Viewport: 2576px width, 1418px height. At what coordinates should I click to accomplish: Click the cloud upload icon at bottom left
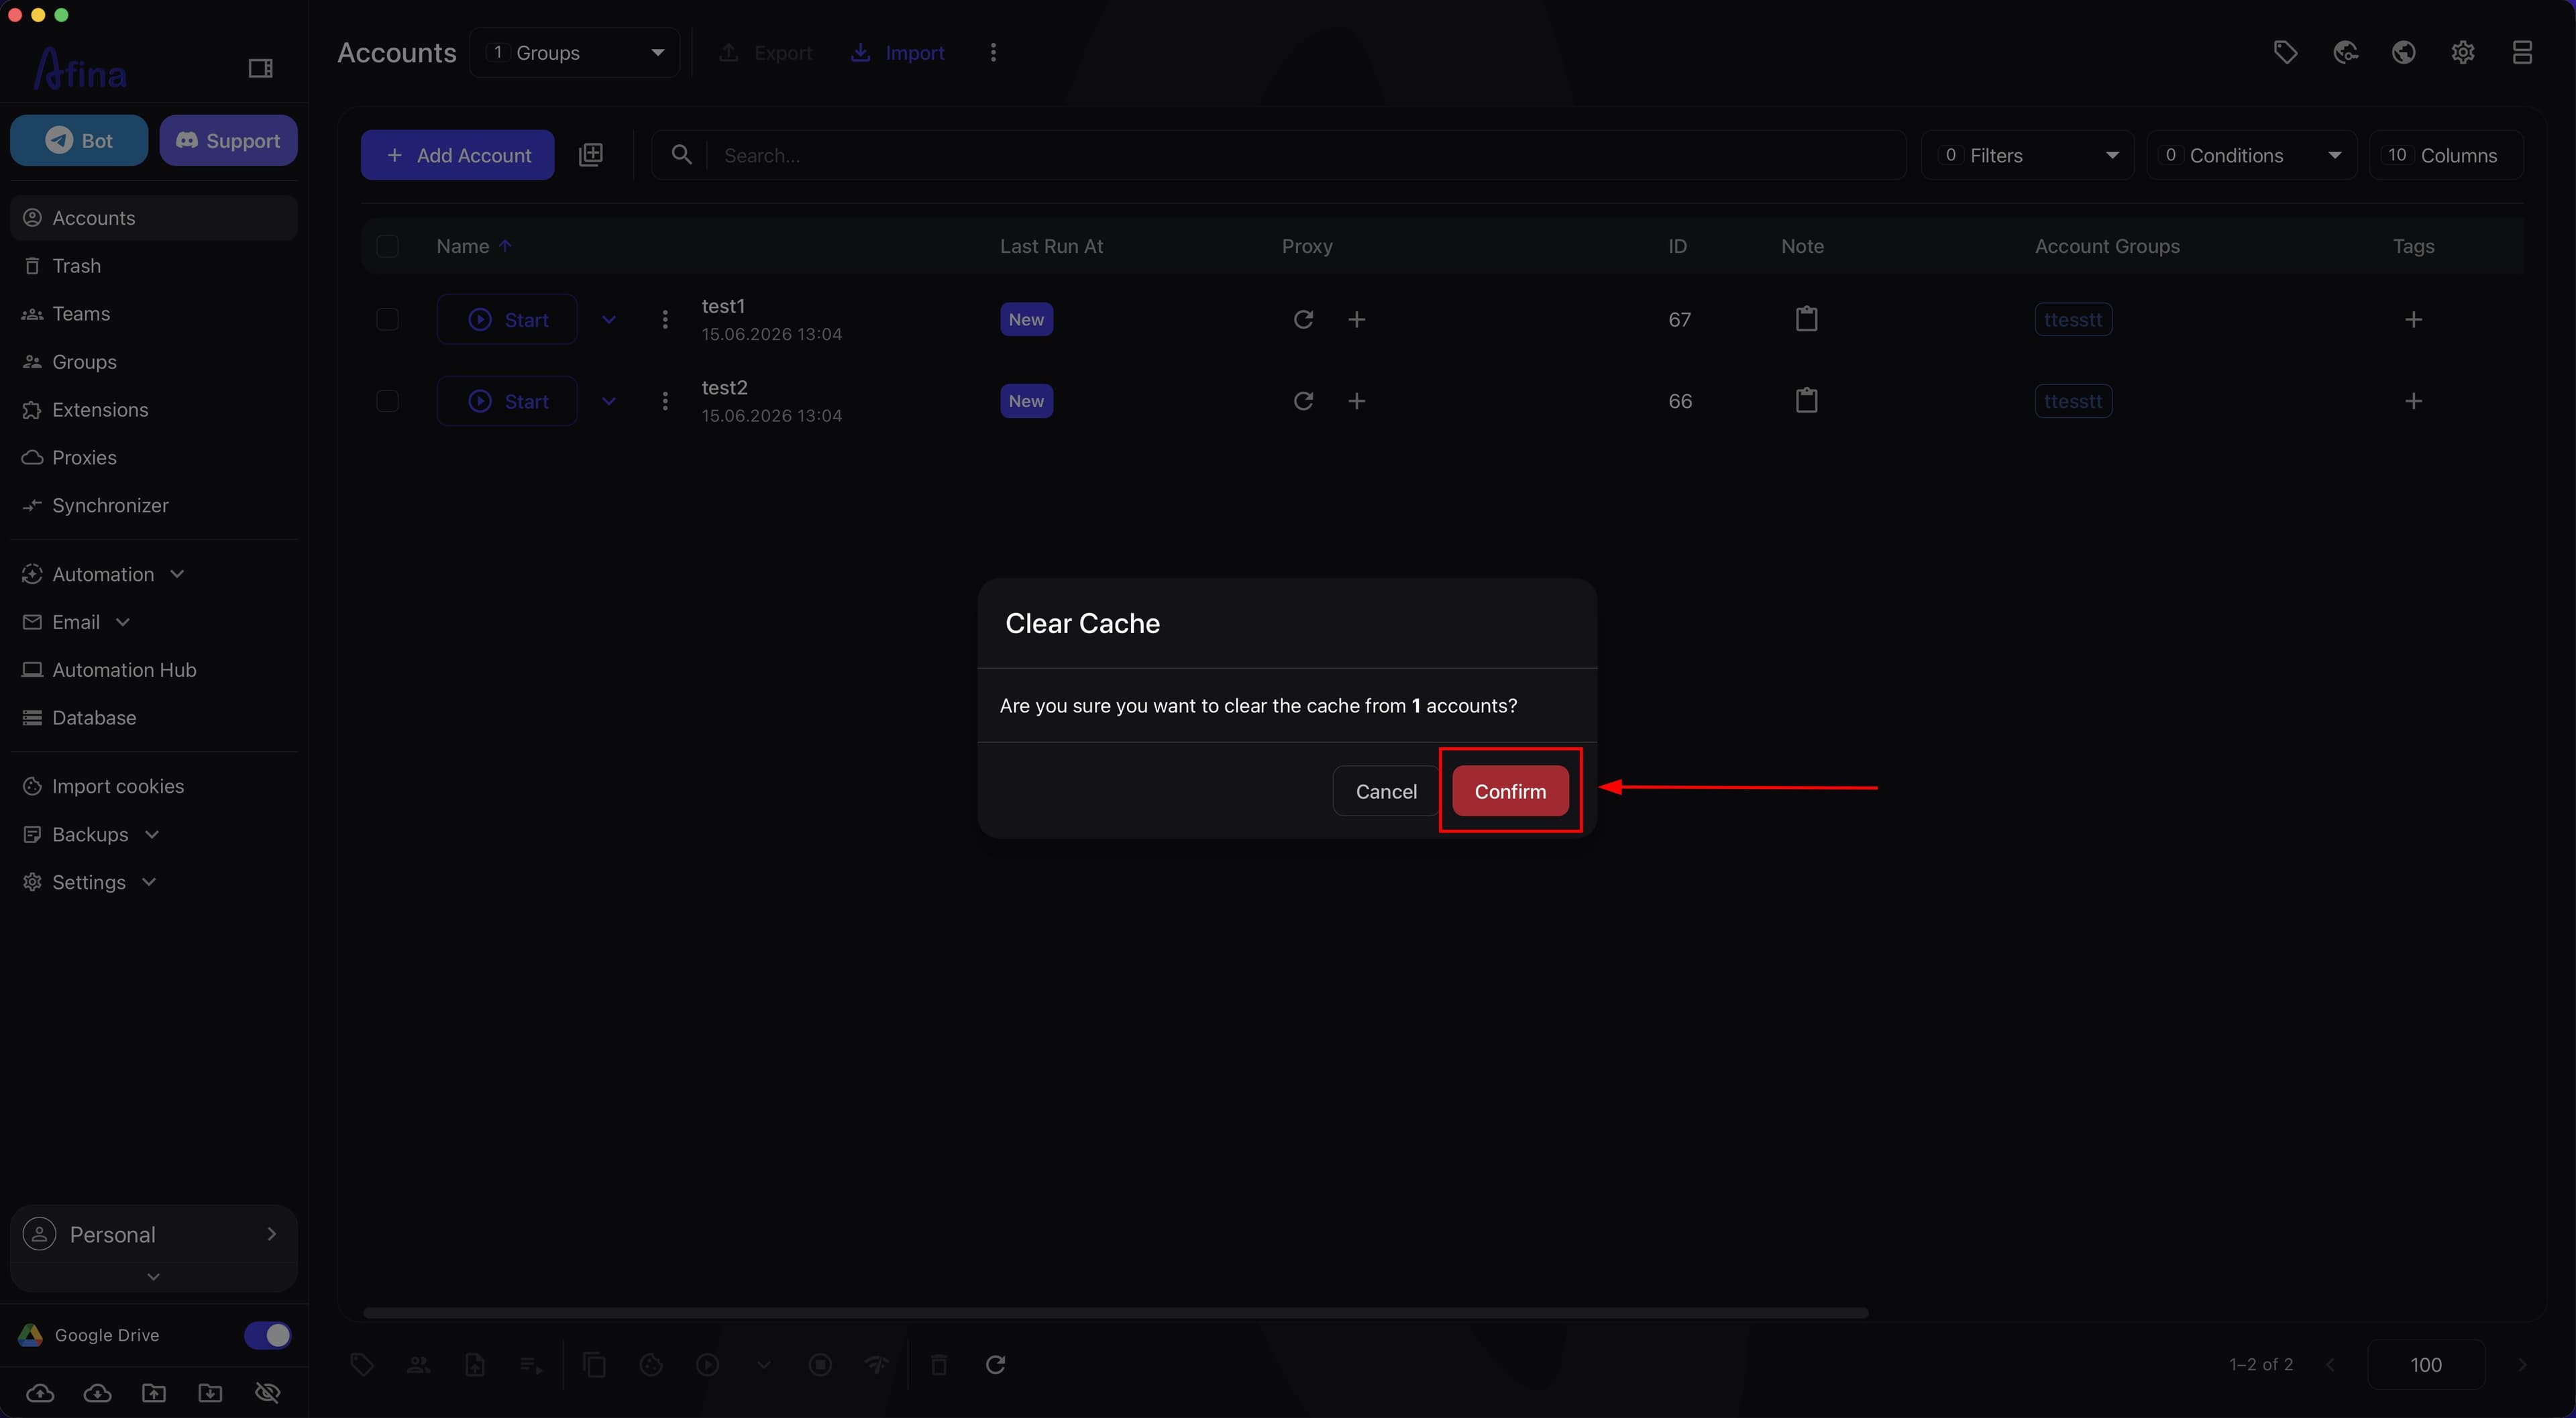click(x=40, y=1393)
